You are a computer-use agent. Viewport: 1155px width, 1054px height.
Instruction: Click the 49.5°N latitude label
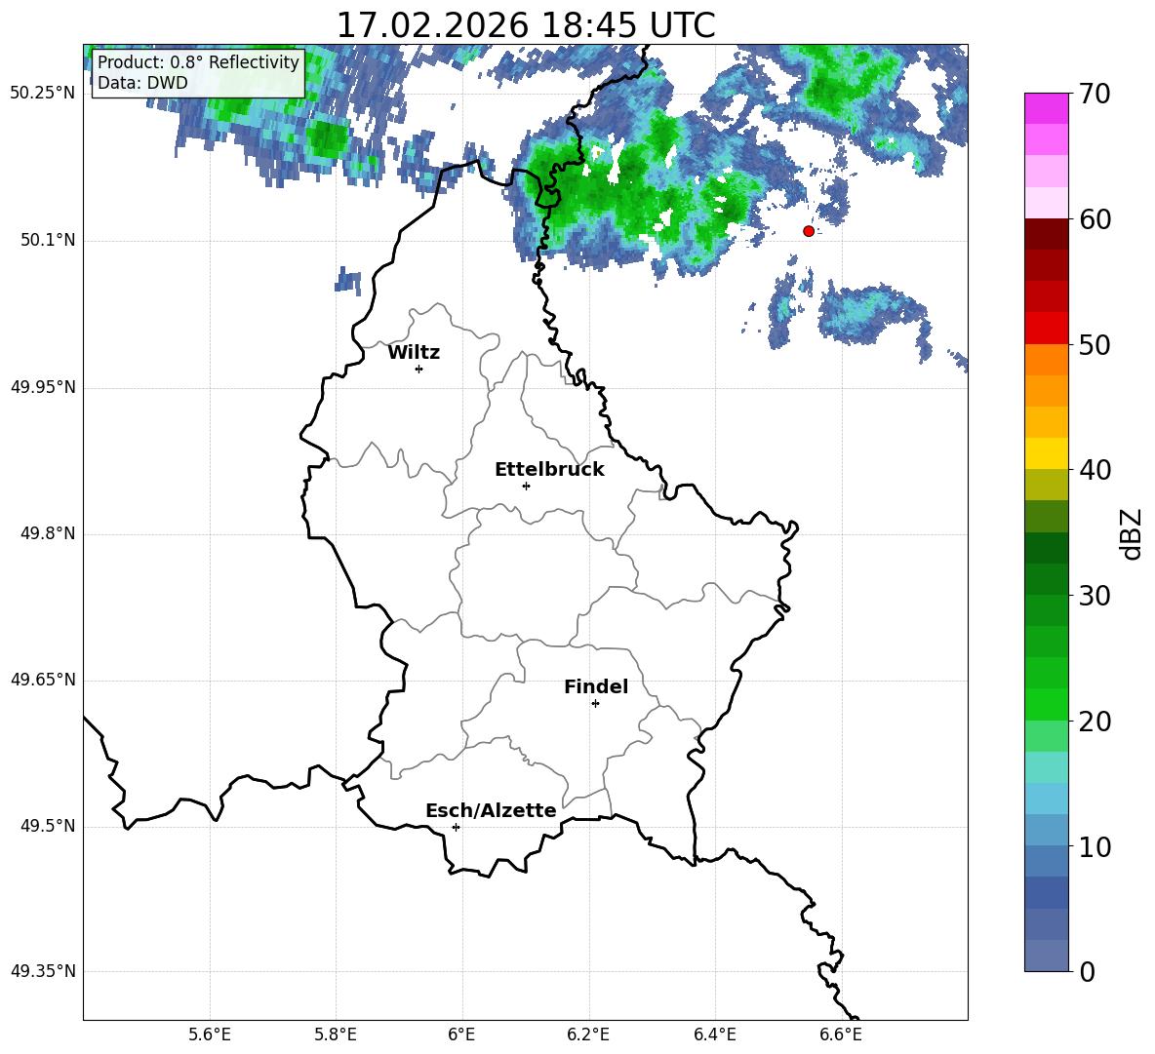click(x=49, y=826)
